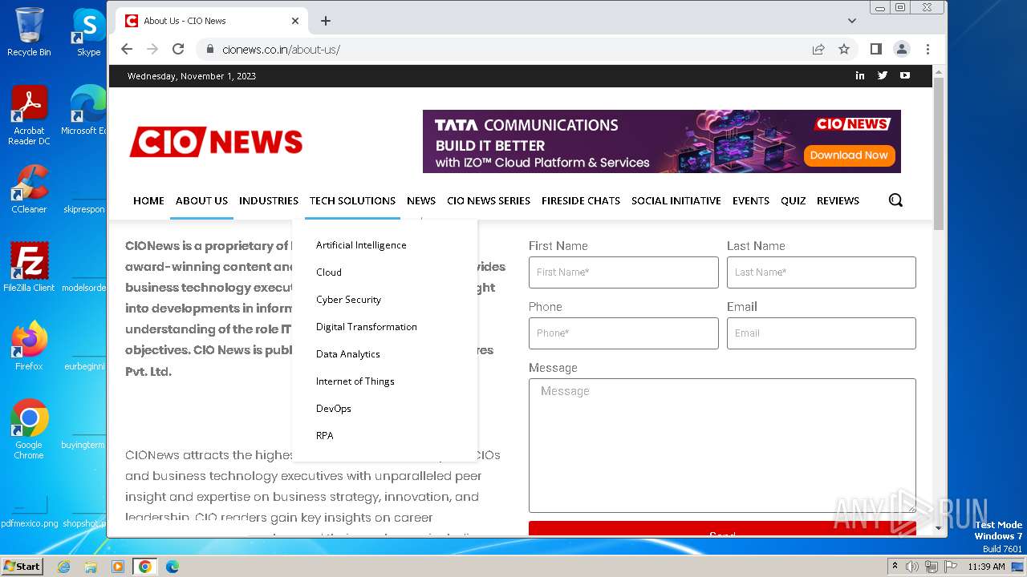Click the Email input field
The image size is (1027, 577).
pos(821,333)
